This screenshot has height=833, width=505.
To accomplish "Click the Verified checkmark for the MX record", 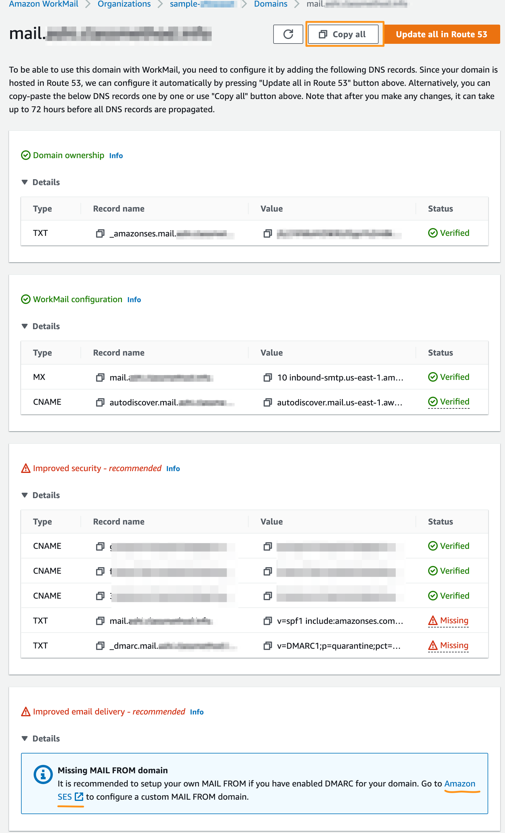I will pyautogui.click(x=433, y=377).
